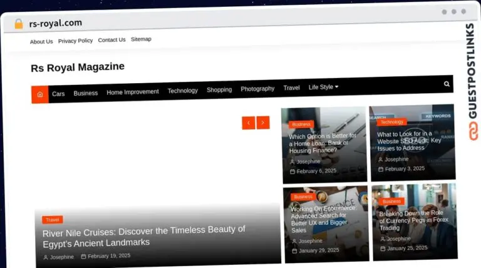This screenshot has width=481, height=268.
Task: Go to the Photography category
Action: [x=257, y=89]
